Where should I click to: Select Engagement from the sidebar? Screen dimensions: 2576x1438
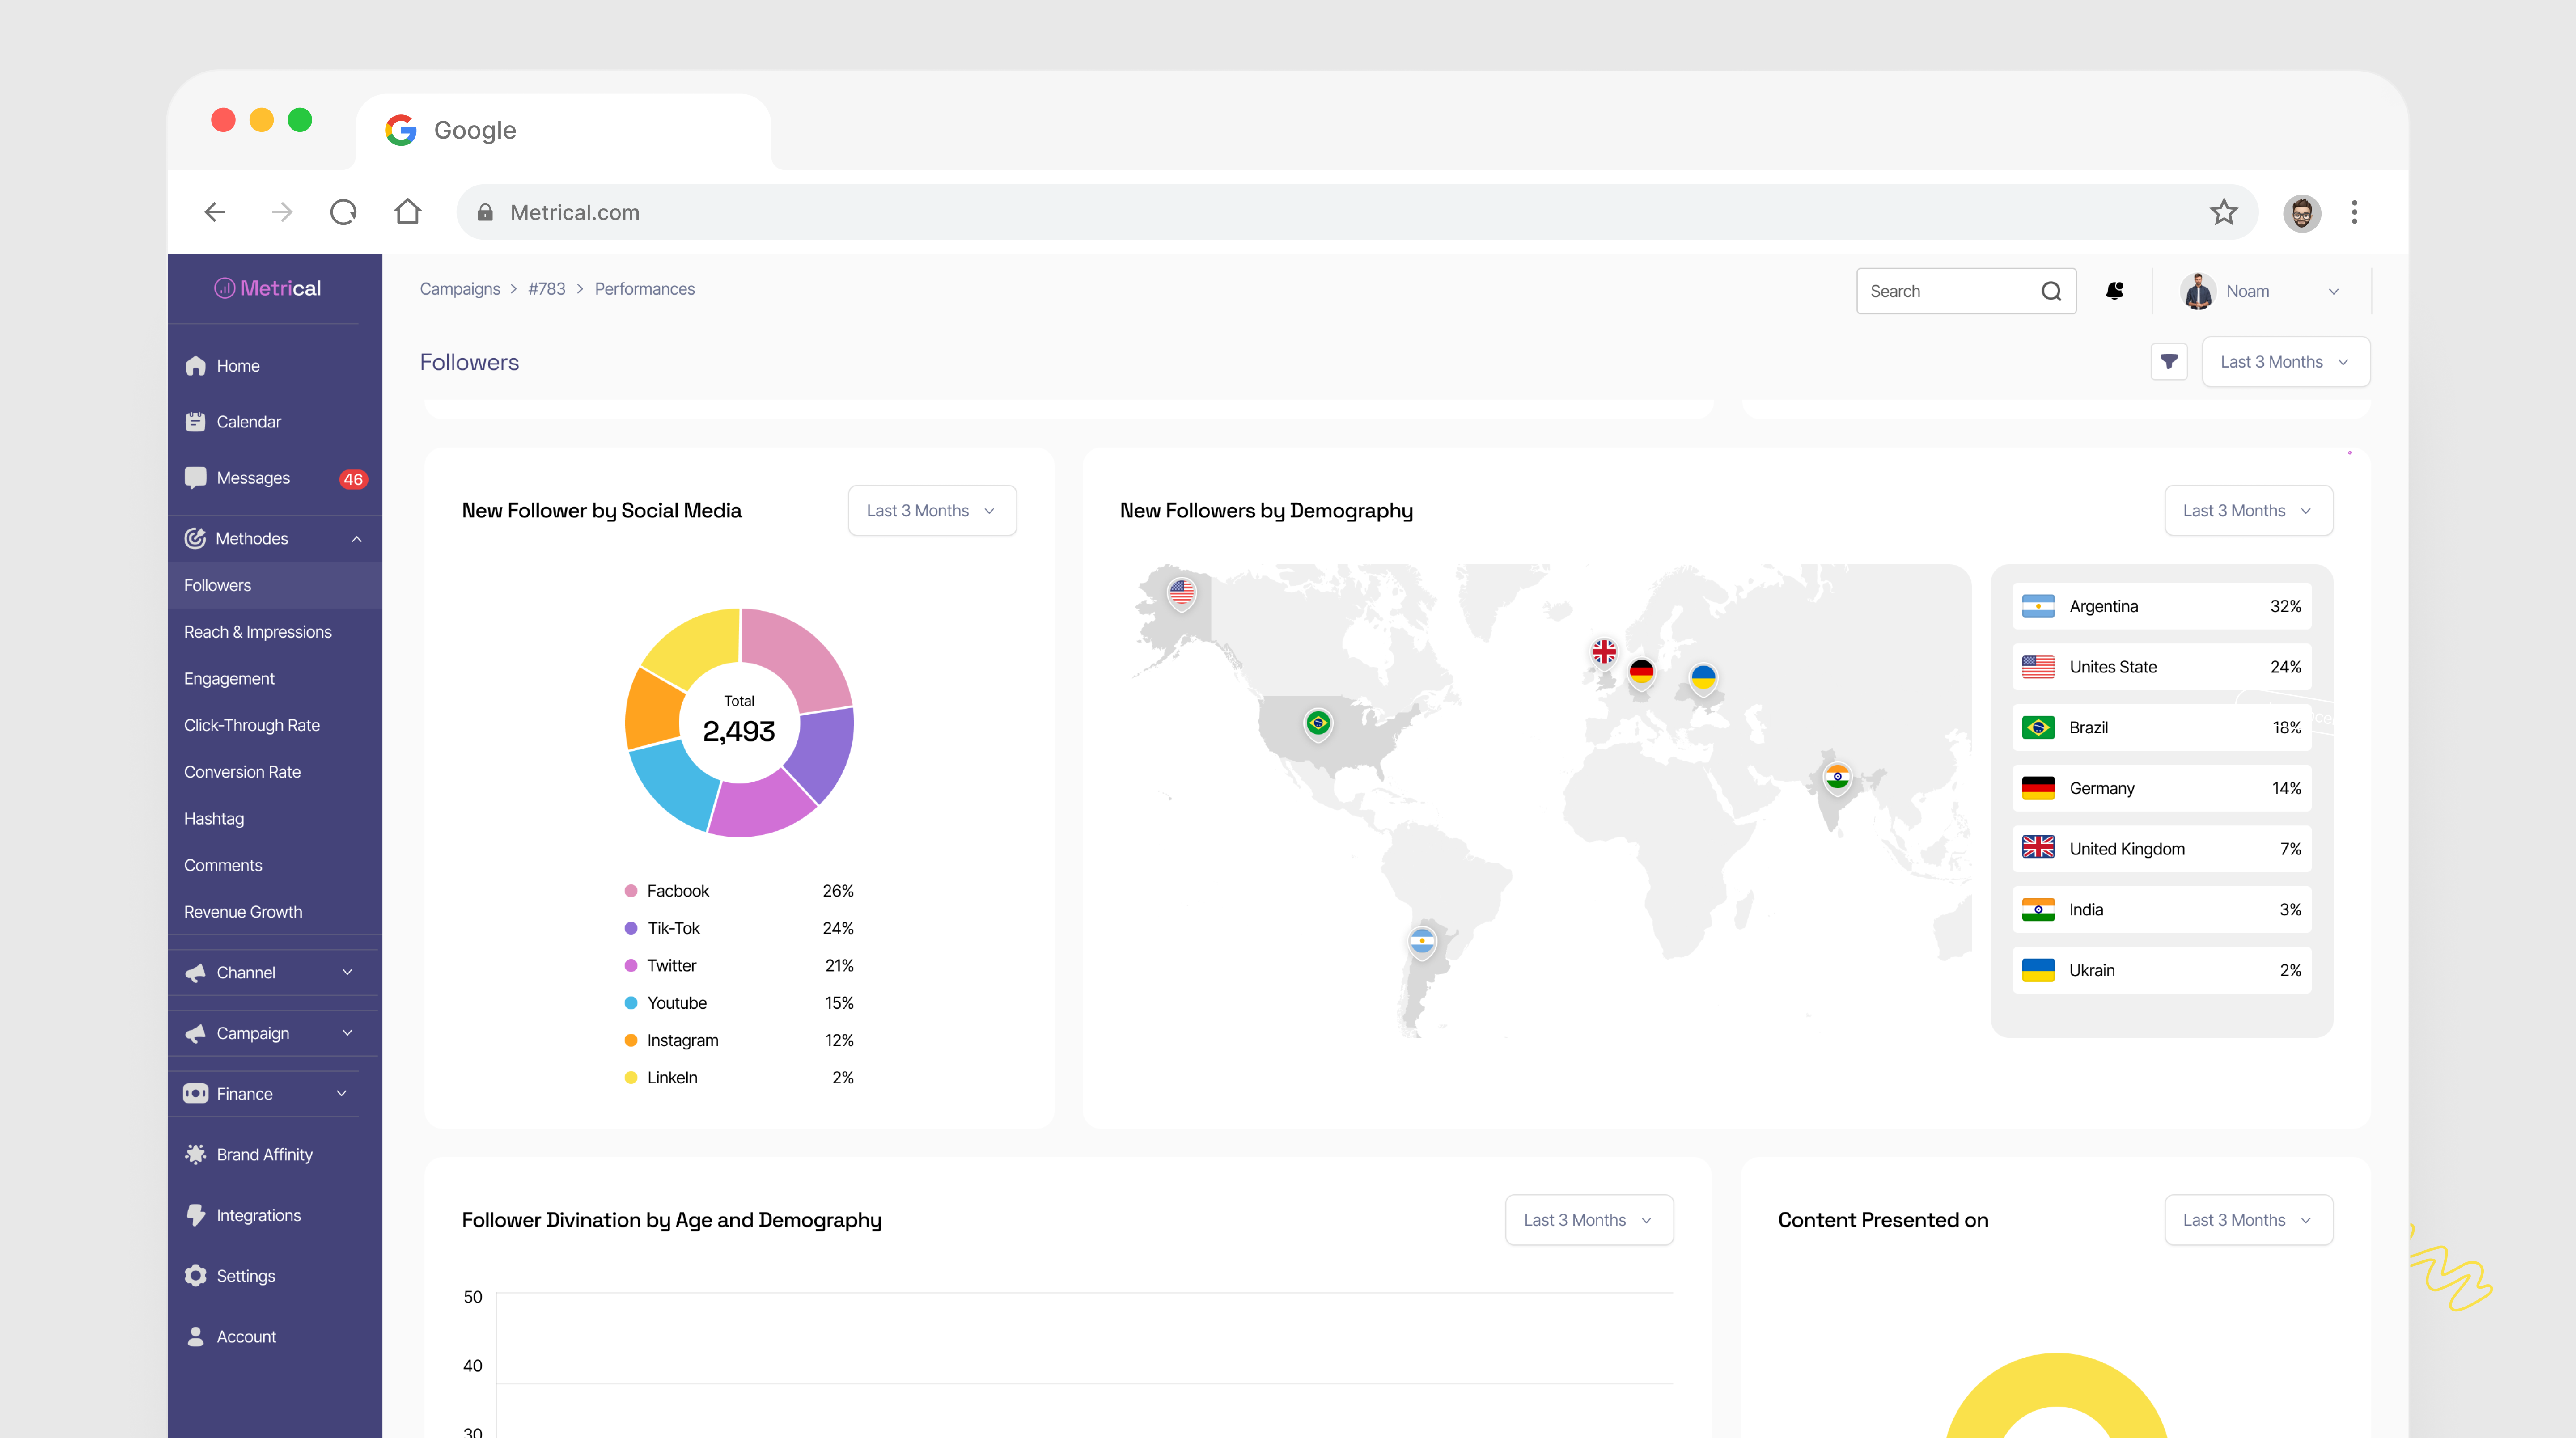click(229, 678)
